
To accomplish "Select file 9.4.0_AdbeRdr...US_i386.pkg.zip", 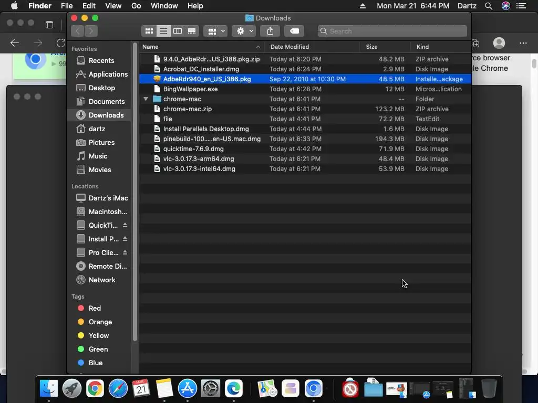I will pyautogui.click(x=305, y=59).
